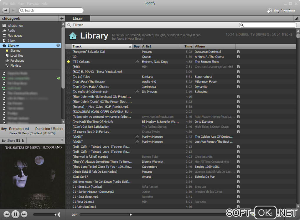Click local file icon for Supernatural row

pyautogui.click(x=239, y=77)
